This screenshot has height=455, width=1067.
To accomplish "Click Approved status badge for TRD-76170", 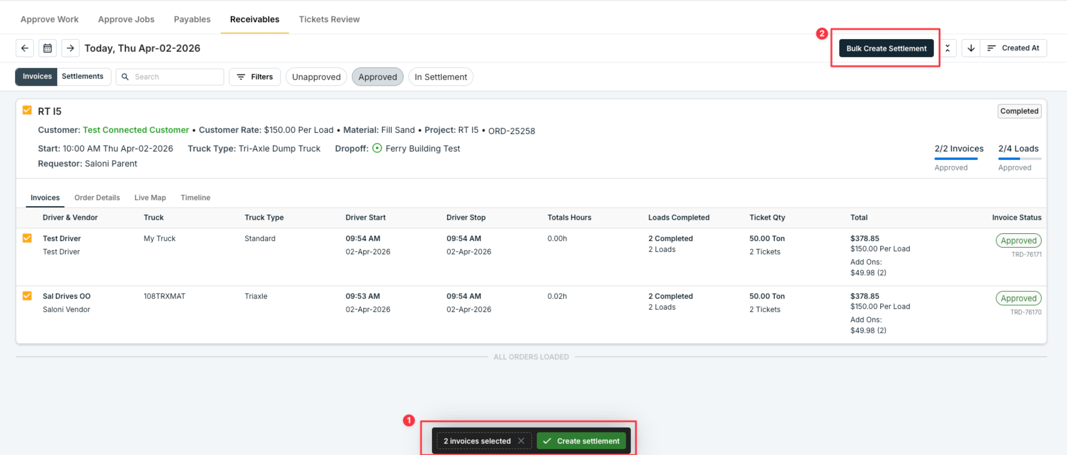I will coord(1018,298).
